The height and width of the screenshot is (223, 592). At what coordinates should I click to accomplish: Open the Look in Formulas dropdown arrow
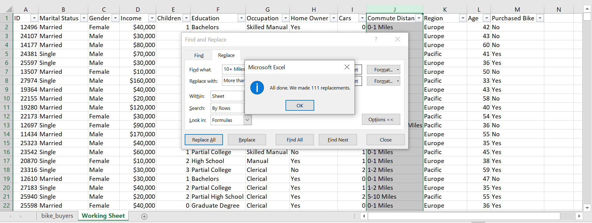coord(247,120)
